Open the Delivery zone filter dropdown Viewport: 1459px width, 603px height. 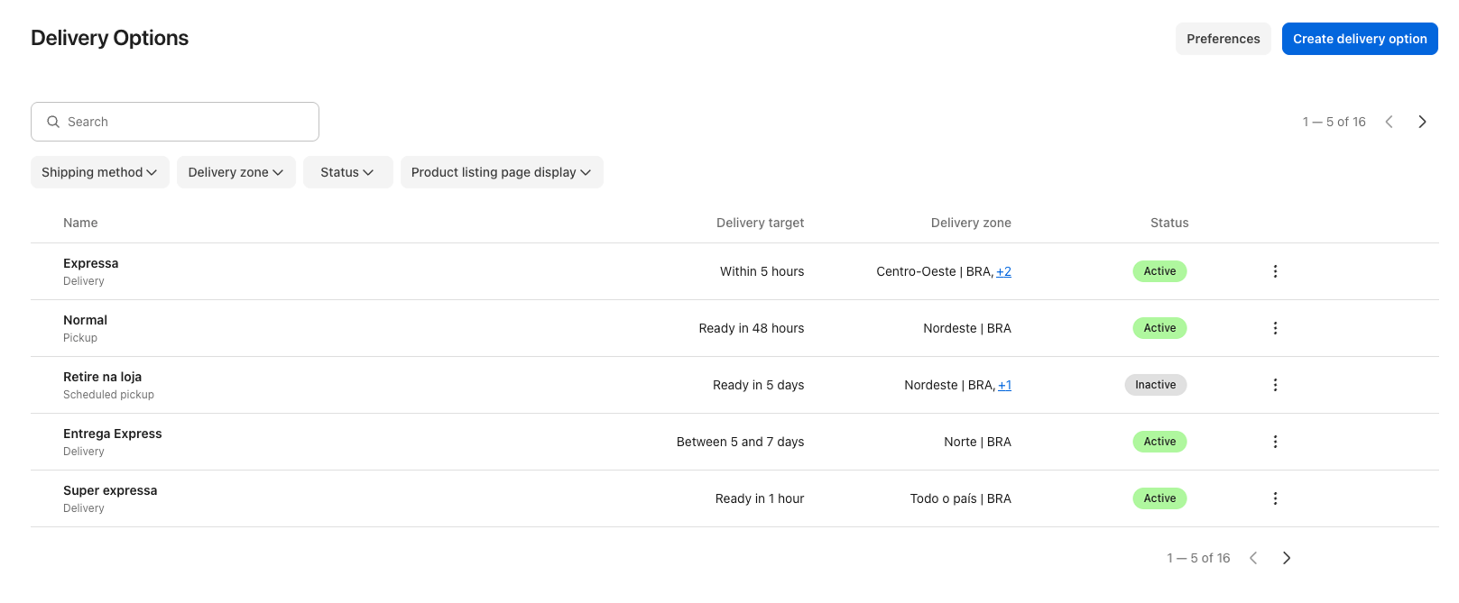(x=235, y=172)
